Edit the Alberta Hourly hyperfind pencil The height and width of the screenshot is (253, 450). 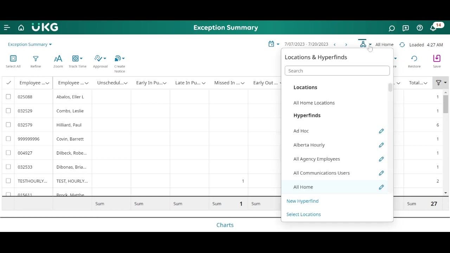pos(381,145)
